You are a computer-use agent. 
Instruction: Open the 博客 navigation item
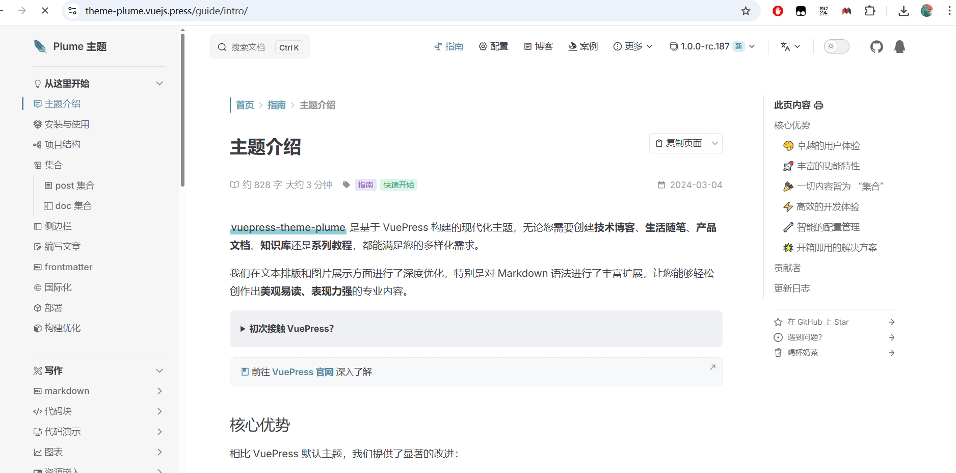(x=539, y=46)
